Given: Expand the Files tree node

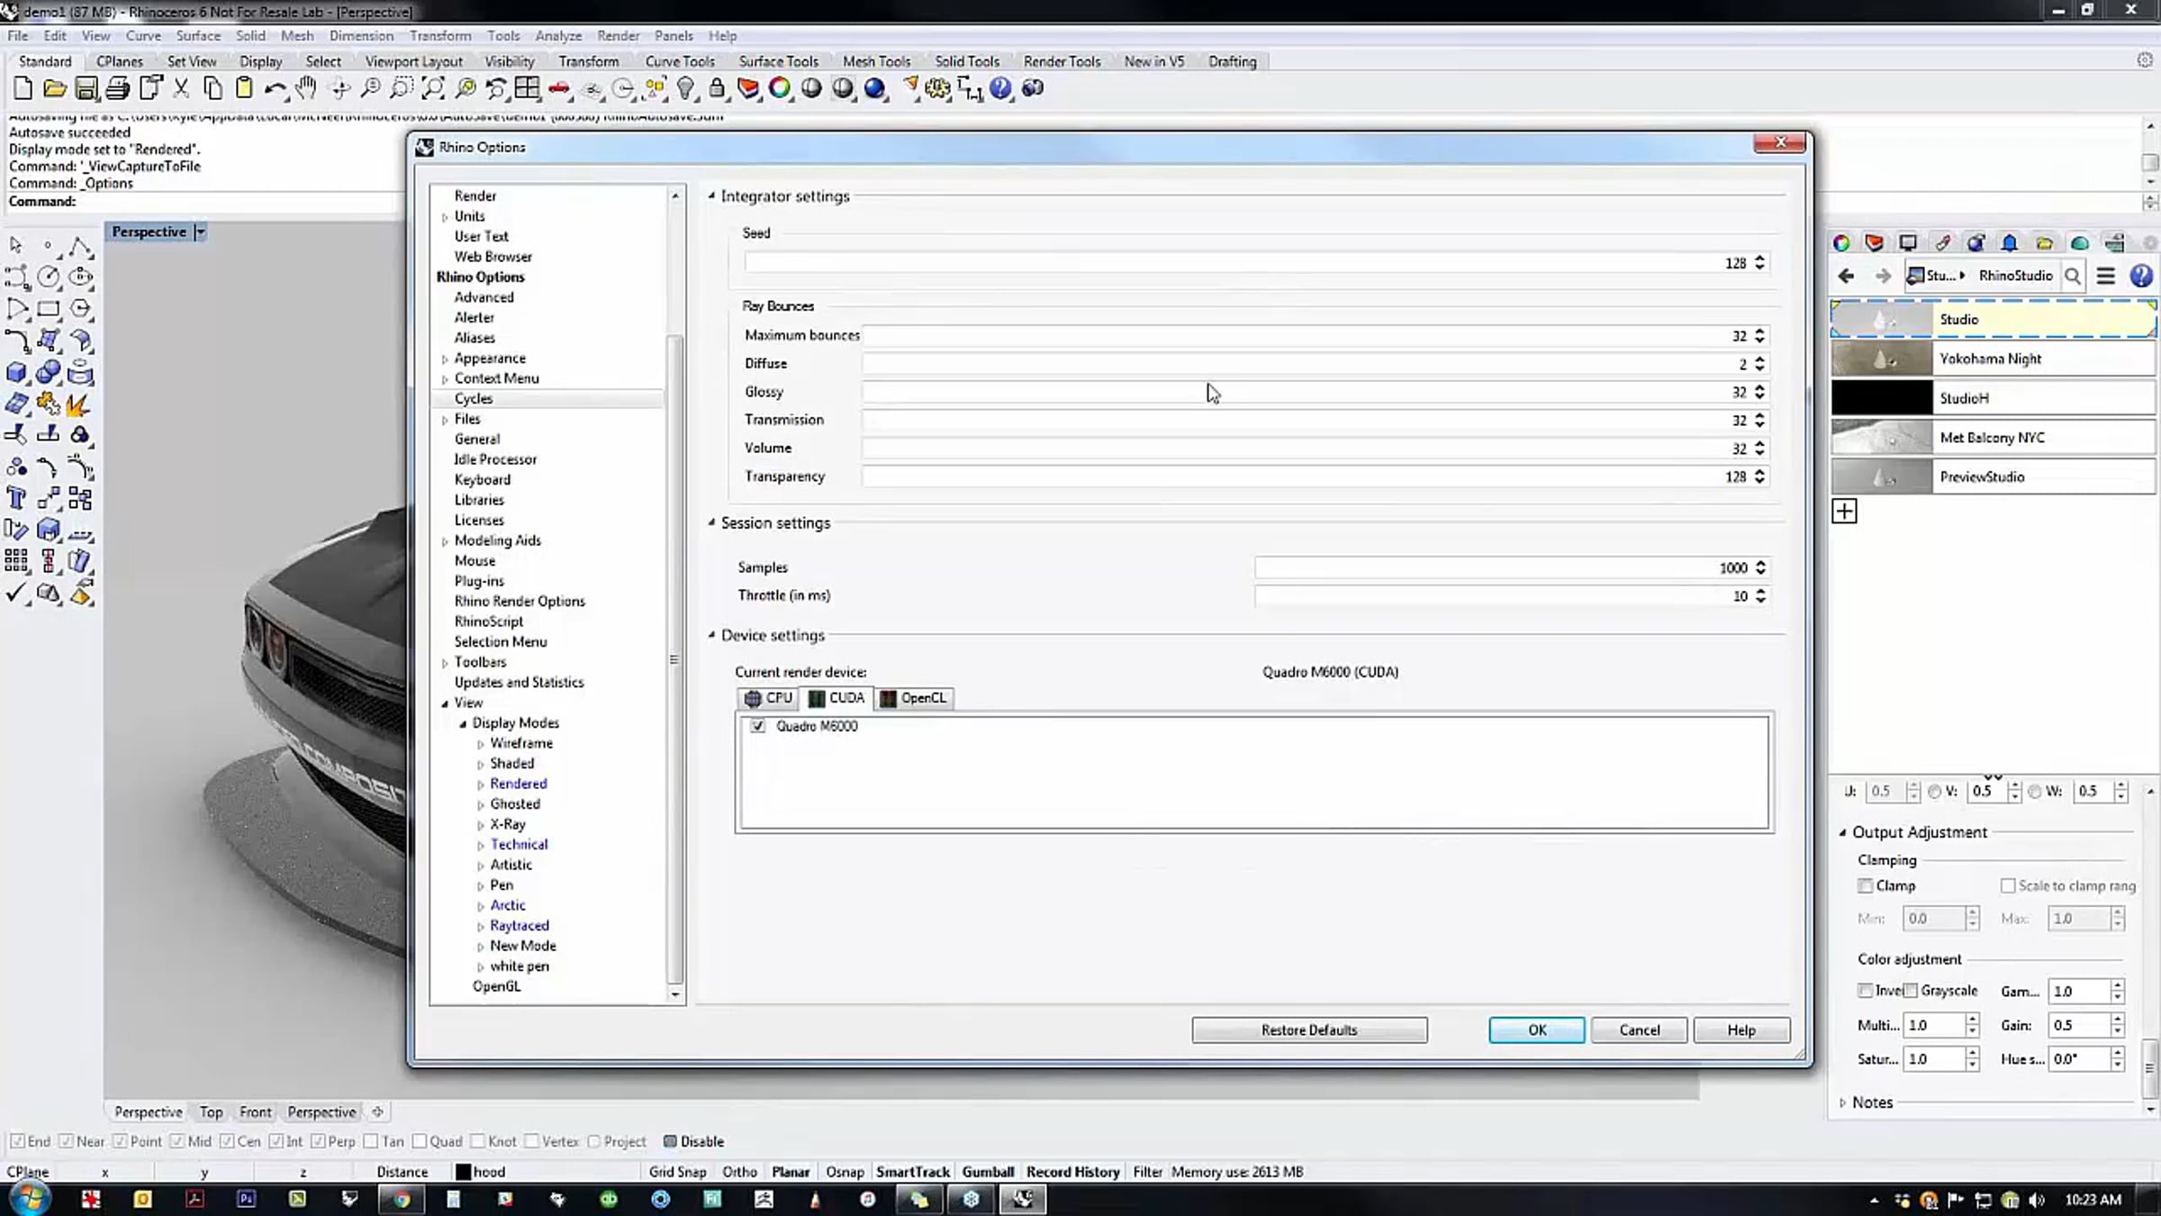Looking at the screenshot, I should [445, 420].
